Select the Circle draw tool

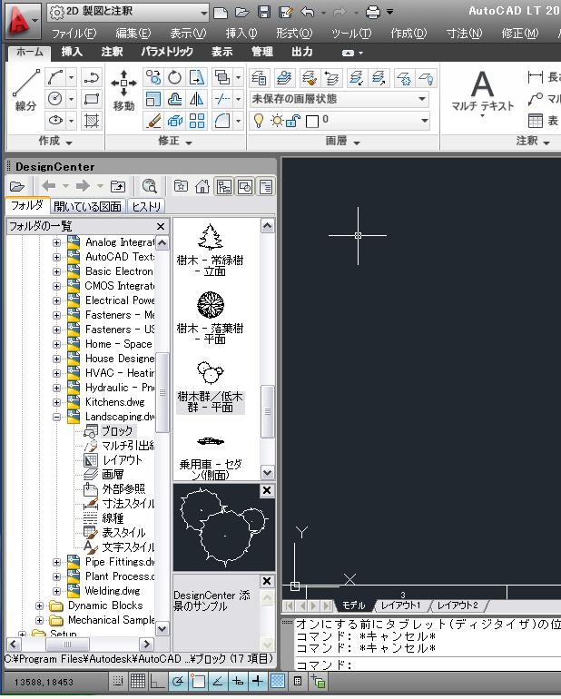pos(55,99)
